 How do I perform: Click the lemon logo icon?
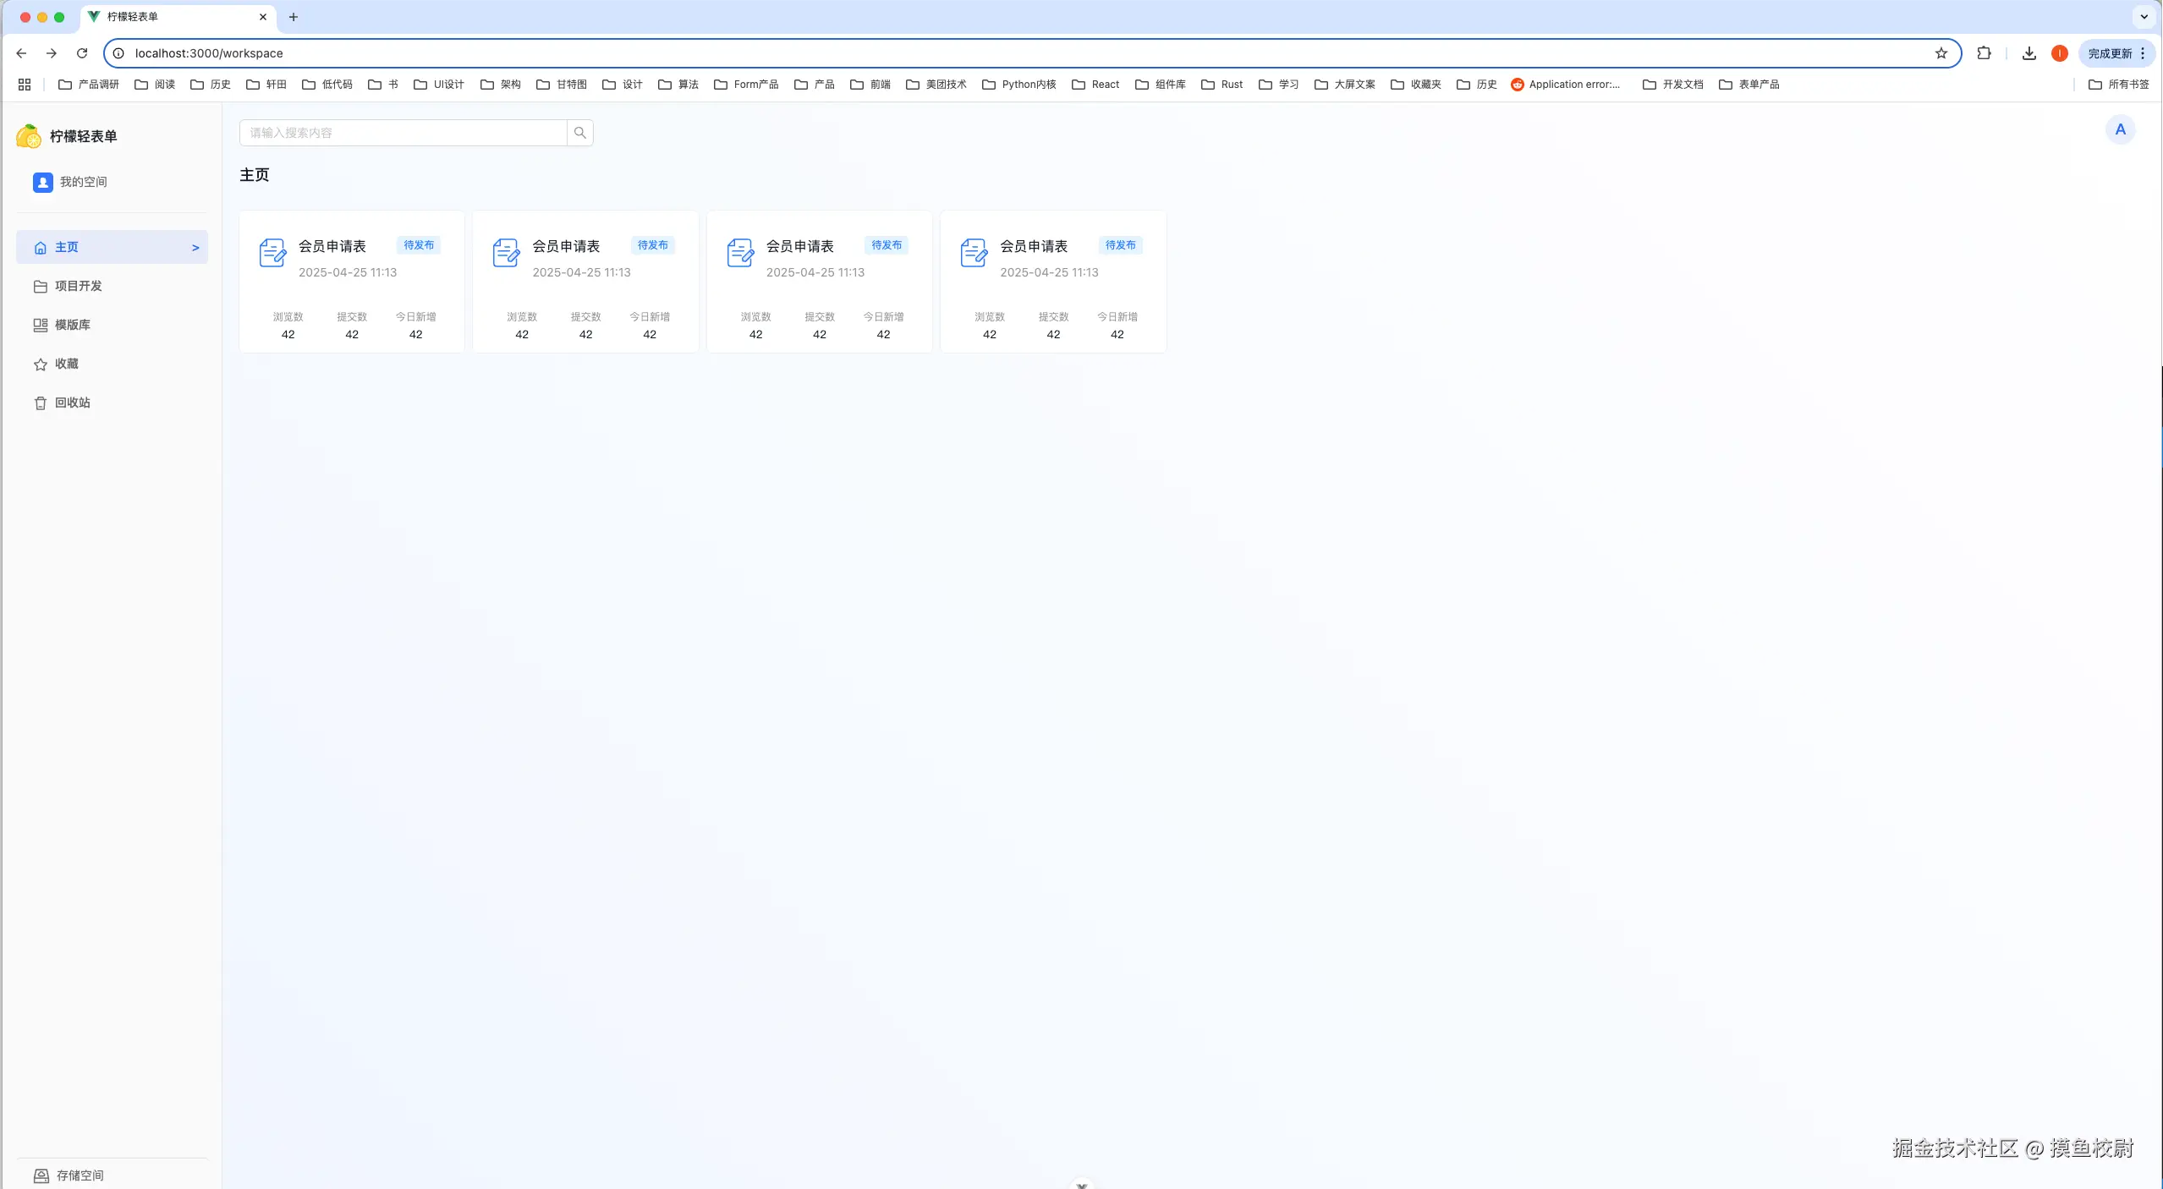29,136
